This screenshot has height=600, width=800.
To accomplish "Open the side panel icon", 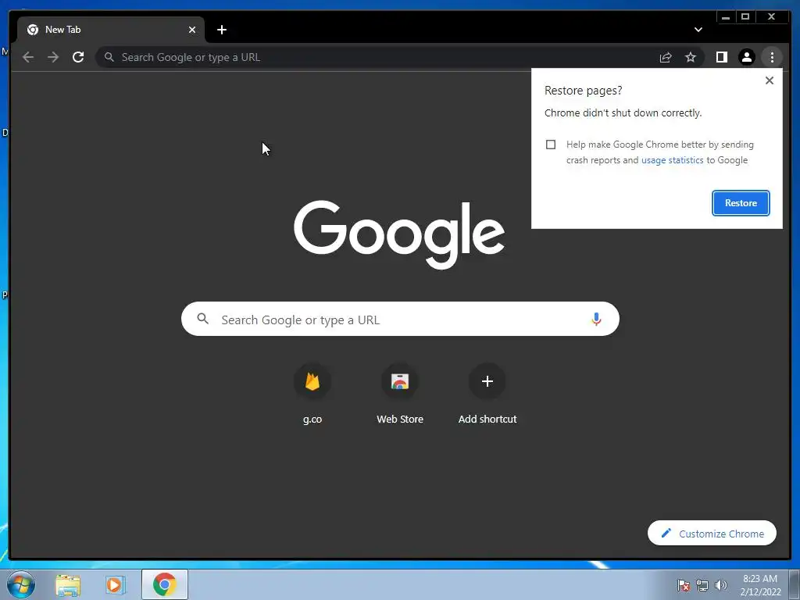I will point(721,57).
